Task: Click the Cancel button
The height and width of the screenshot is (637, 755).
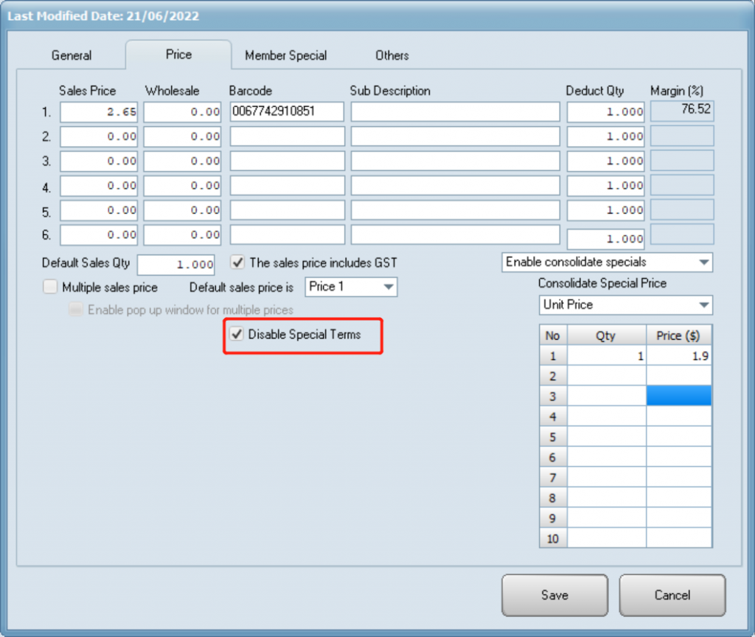Action: coord(672,595)
